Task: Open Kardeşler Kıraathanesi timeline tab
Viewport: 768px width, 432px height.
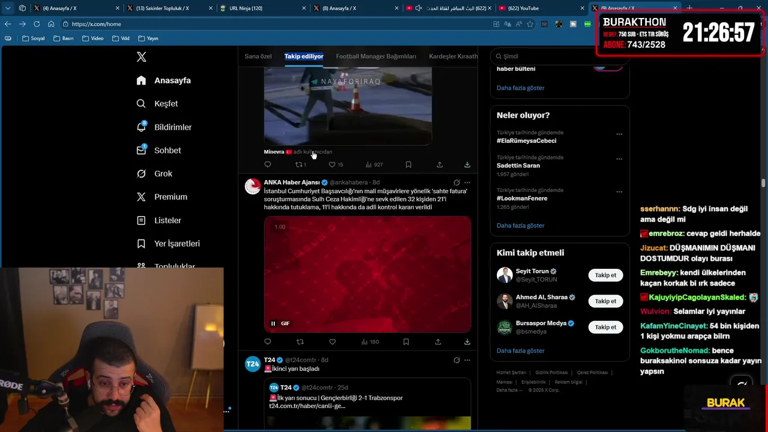Action: (454, 56)
